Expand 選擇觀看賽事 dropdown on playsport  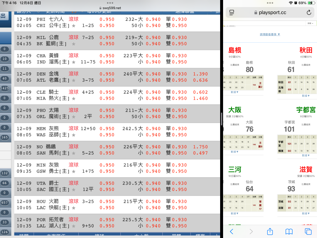coord(270,34)
